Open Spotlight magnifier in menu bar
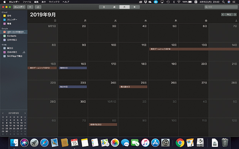This screenshot has width=239, height=149. tap(223, 2)
